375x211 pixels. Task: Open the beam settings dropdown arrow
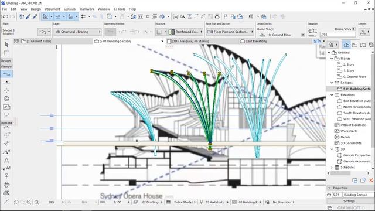[49, 32]
